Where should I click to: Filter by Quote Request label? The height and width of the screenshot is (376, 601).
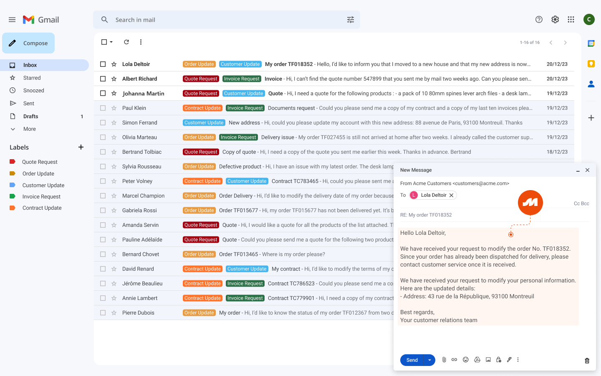pos(40,162)
